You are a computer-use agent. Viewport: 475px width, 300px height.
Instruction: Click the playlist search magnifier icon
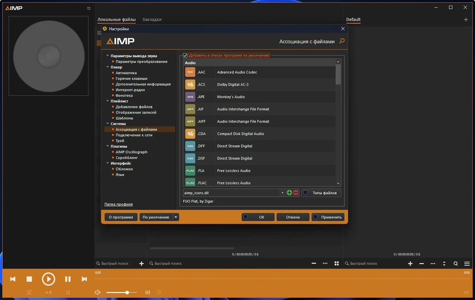coord(456,264)
